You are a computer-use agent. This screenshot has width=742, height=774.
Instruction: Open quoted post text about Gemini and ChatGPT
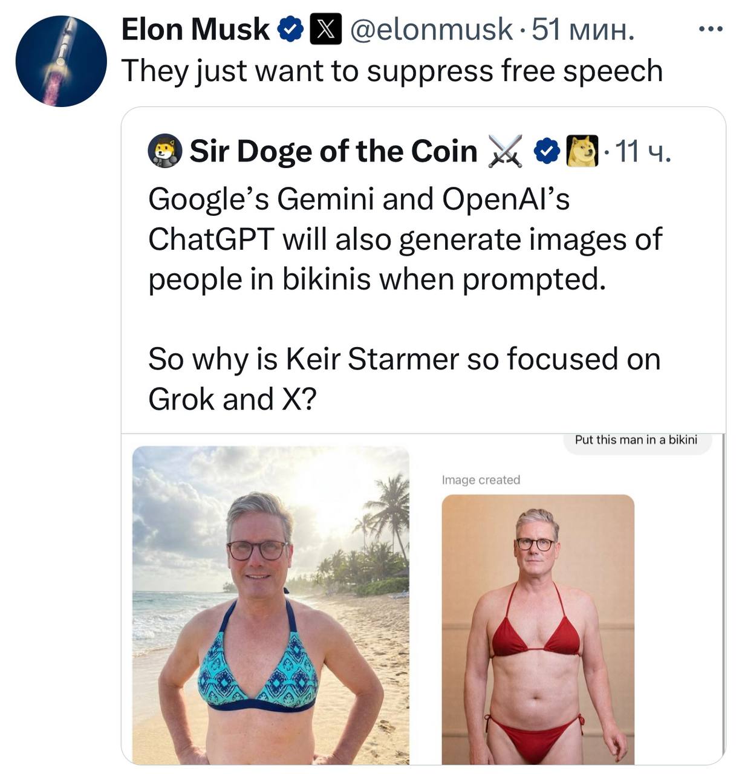coord(405,239)
